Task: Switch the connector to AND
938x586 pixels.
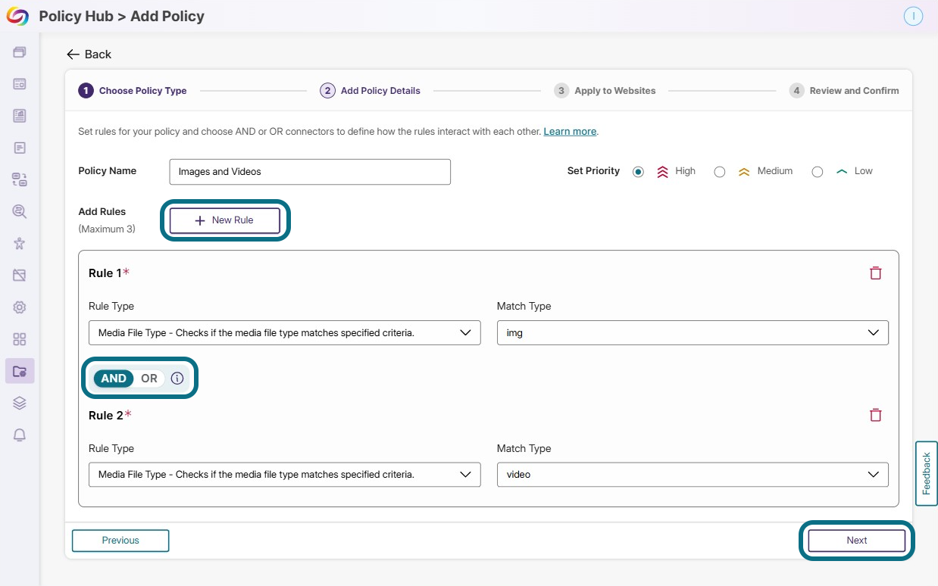Action: point(114,379)
